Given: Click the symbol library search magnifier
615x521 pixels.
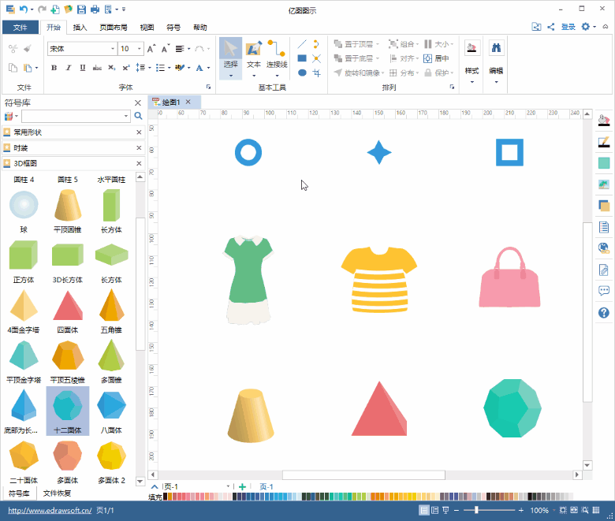Looking at the screenshot, I should [x=138, y=116].
